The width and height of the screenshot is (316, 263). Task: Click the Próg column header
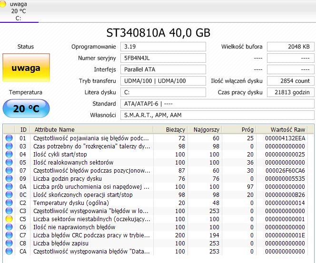coord(239,129)
